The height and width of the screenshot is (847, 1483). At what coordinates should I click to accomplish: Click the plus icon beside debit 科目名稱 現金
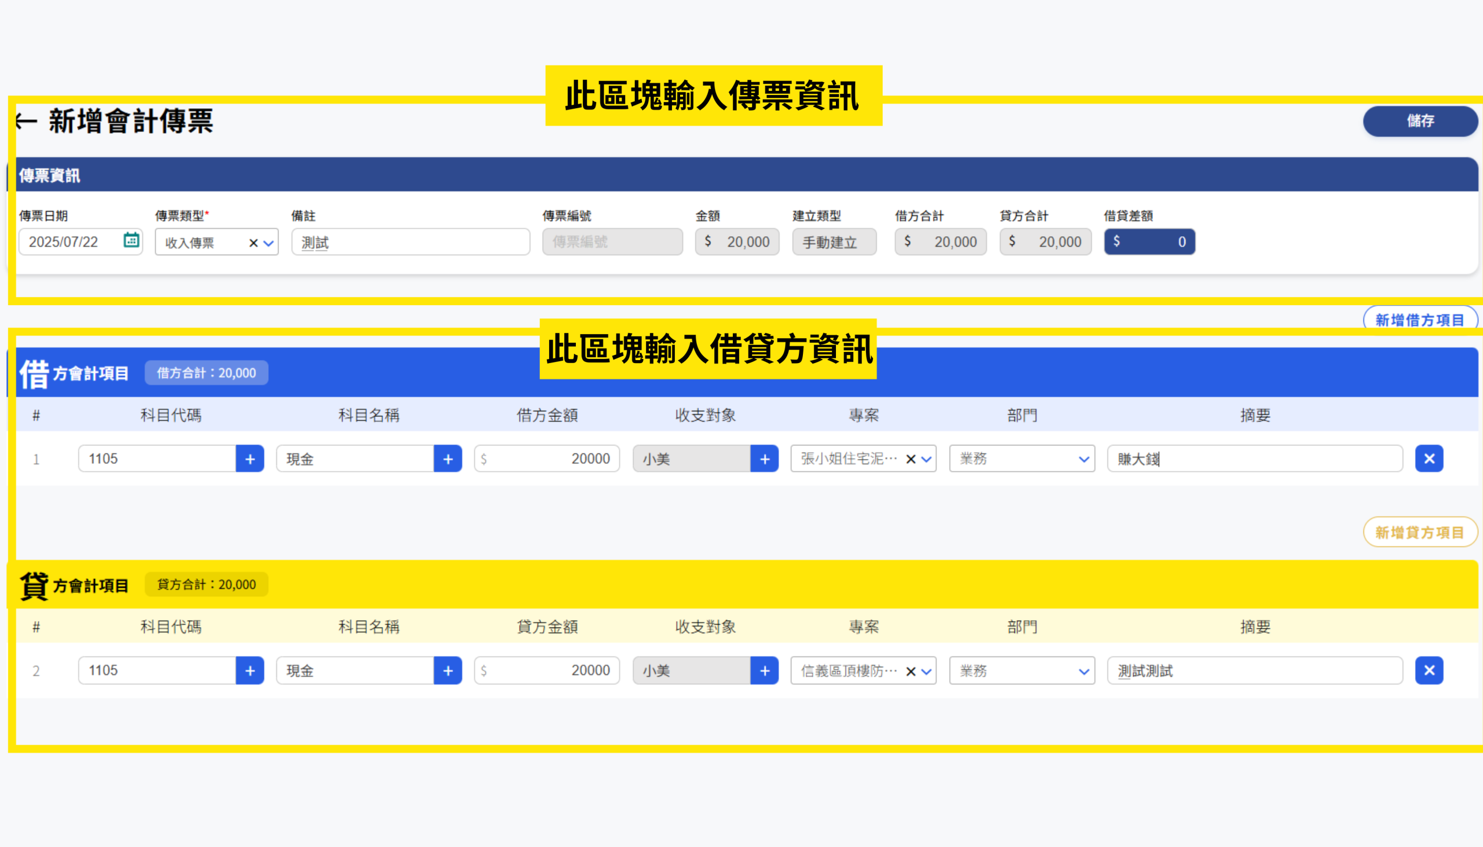coord(448,459)
